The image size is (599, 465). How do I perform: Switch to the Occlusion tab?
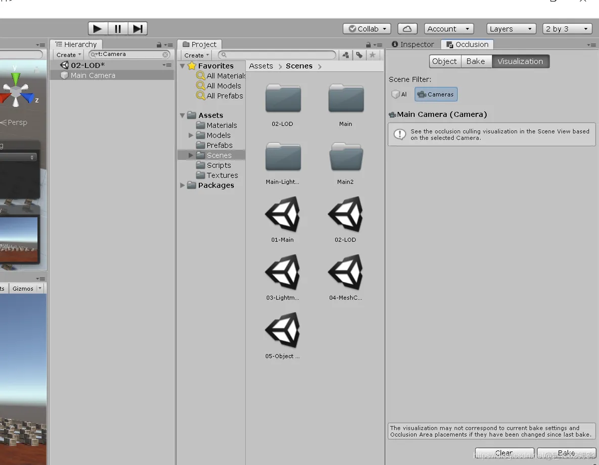pos(467,45)
